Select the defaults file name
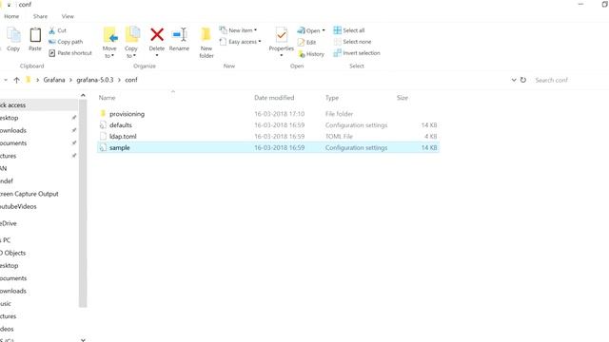The height and width of the screenshot is (342, 609). click(x=121, y=124)
